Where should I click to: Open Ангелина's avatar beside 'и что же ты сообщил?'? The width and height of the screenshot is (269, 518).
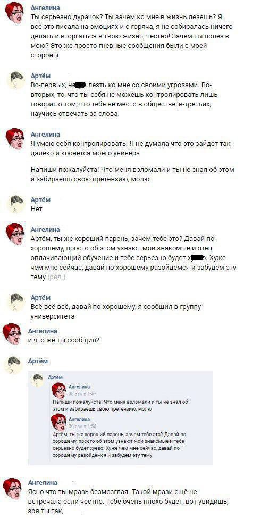tap(12, 333)
